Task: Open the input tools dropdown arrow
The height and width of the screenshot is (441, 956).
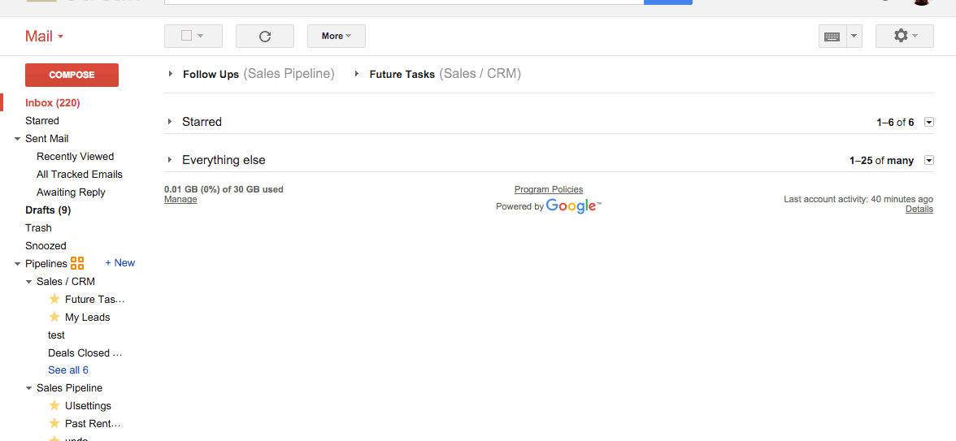Action: (x=854, y=37)
